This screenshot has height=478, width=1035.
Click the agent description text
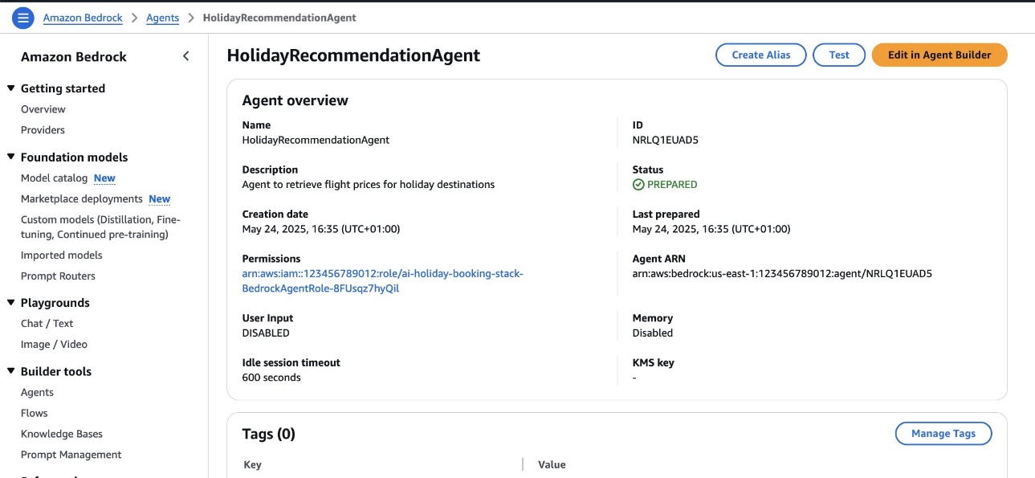pos(369,185)
